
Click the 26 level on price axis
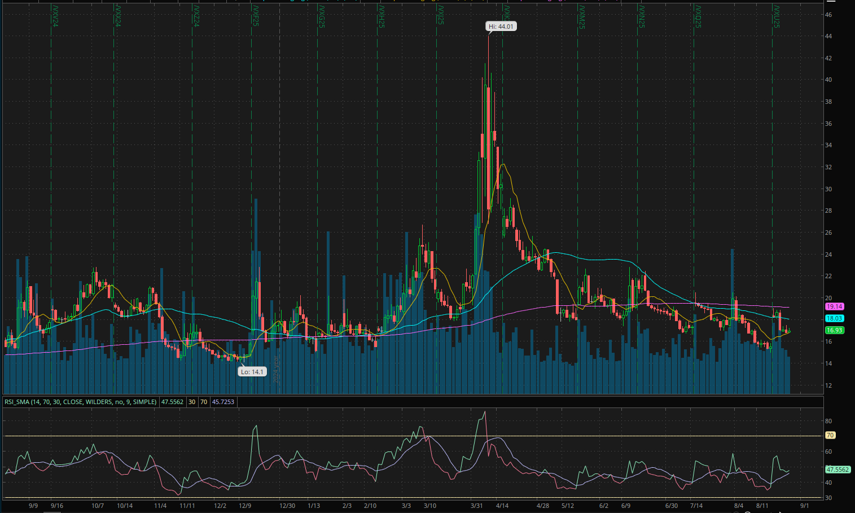828,233
